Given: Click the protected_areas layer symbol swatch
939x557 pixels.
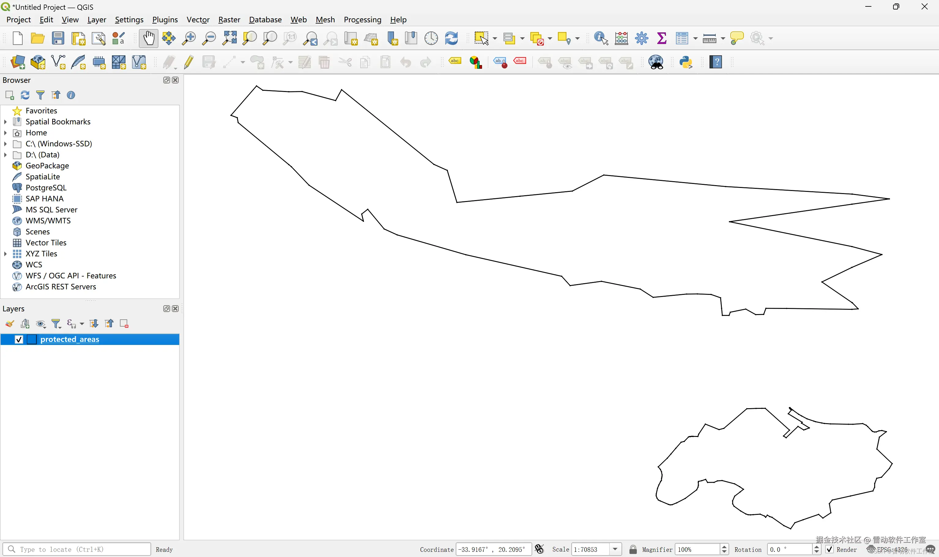Looking at the screenshot, I should pos(32,339).
